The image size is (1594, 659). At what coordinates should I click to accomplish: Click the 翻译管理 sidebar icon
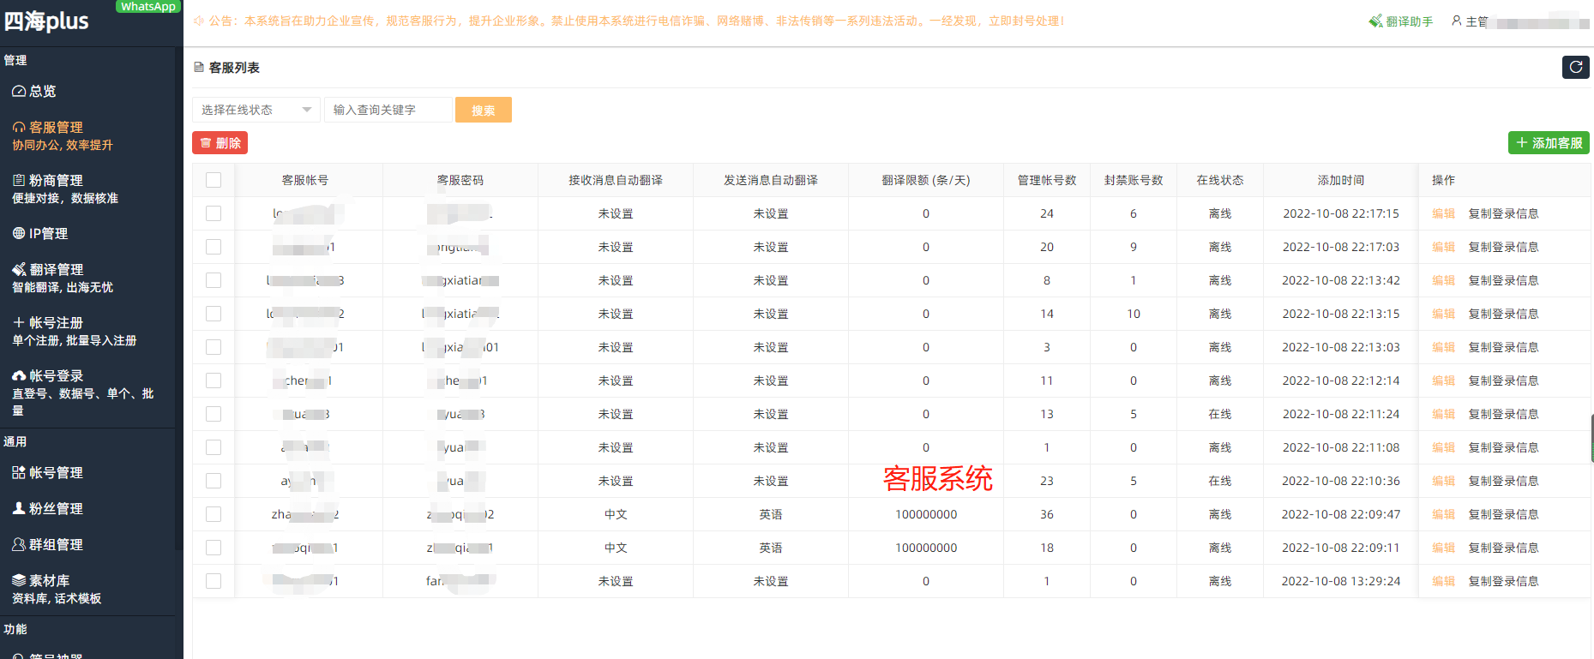click(19, 269)
